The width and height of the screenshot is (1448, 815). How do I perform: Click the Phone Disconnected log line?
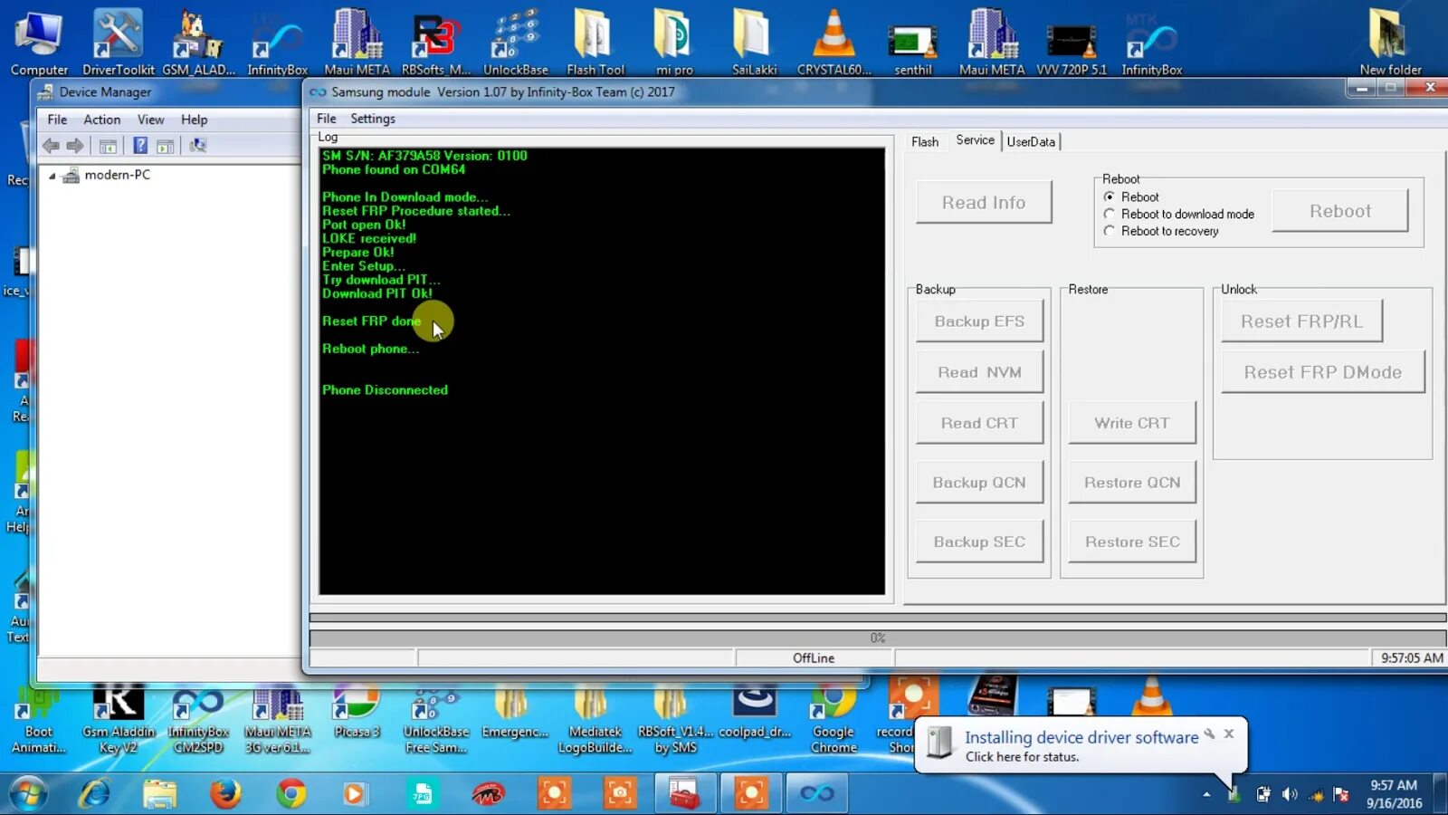pos(385,390)
